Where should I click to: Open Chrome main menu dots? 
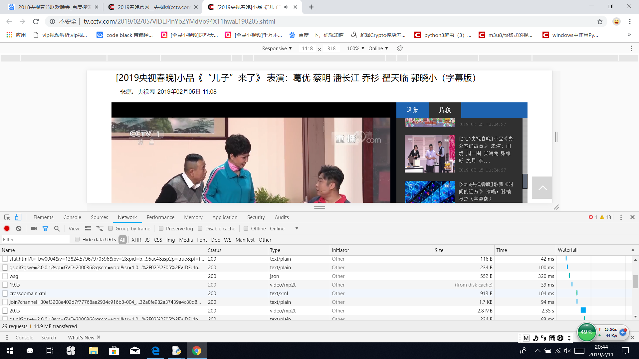tap(630, 22)
